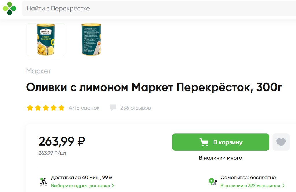296x192 pixels.
Task: Click the bicycle courier delivery icon
Action: 43,181
